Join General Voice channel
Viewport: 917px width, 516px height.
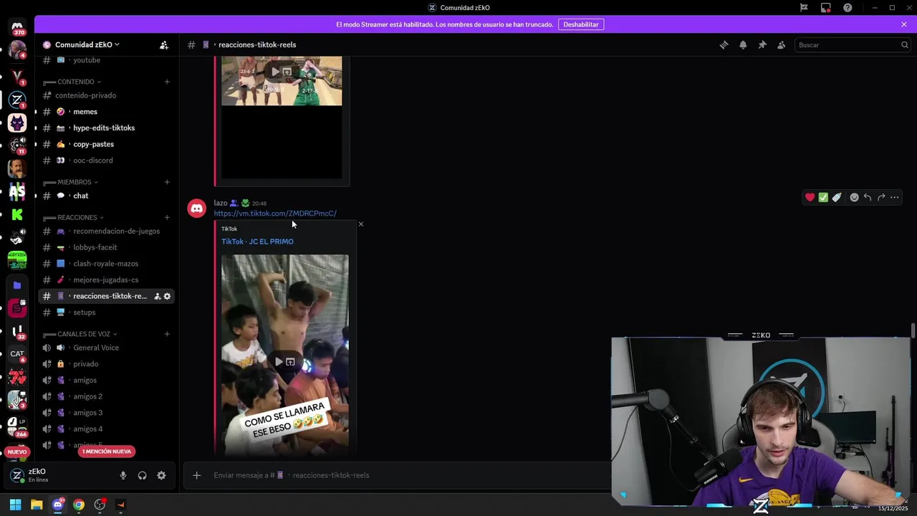point(106,348)
